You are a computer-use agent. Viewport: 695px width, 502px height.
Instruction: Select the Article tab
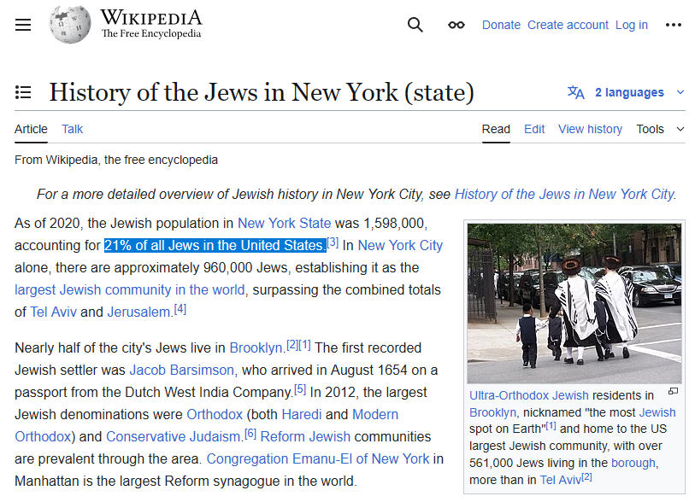31,129
